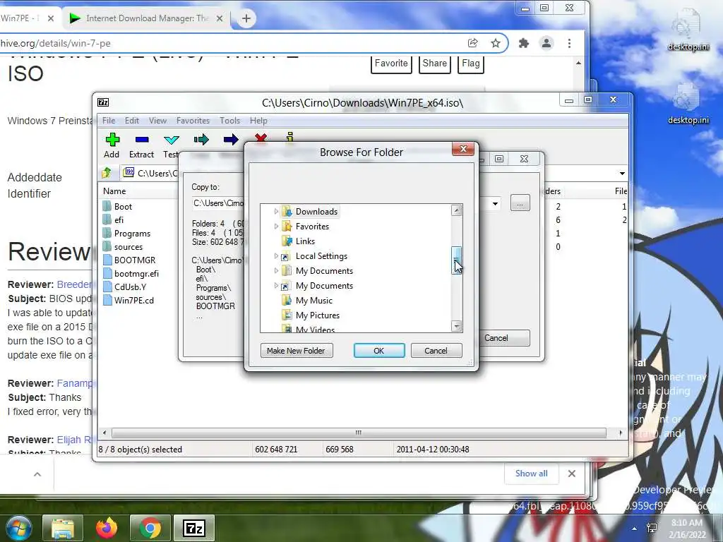This screenshot has height=542, width=723.
Task: Expand the second My Documents node
Action: click(x=276, y=285)
